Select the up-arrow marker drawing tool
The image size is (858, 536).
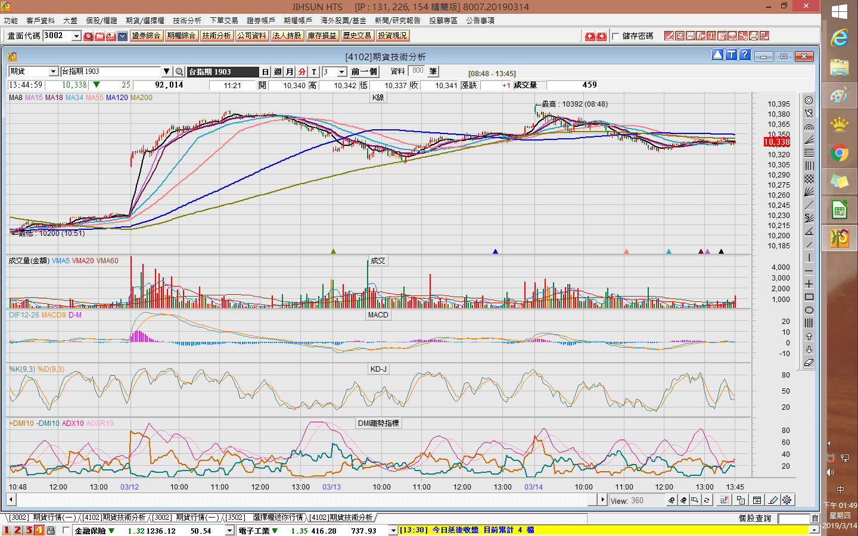[809, 336]
